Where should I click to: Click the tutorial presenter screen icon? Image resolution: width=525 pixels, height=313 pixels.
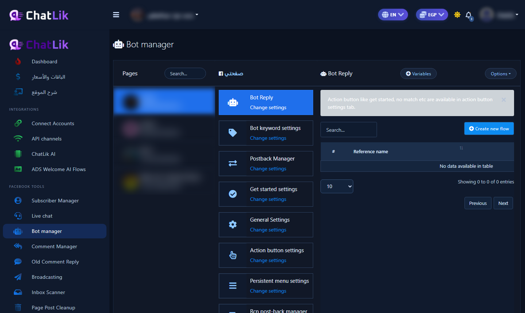point(18,92)
